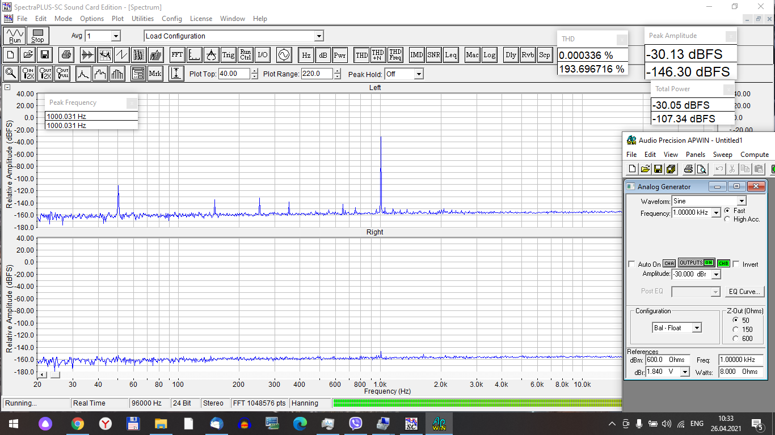775x435 pixels.
Task: Enable the Auto On checkbox
Action: point(632,265)
